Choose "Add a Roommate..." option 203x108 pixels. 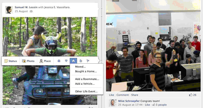(x=87, y=79)
